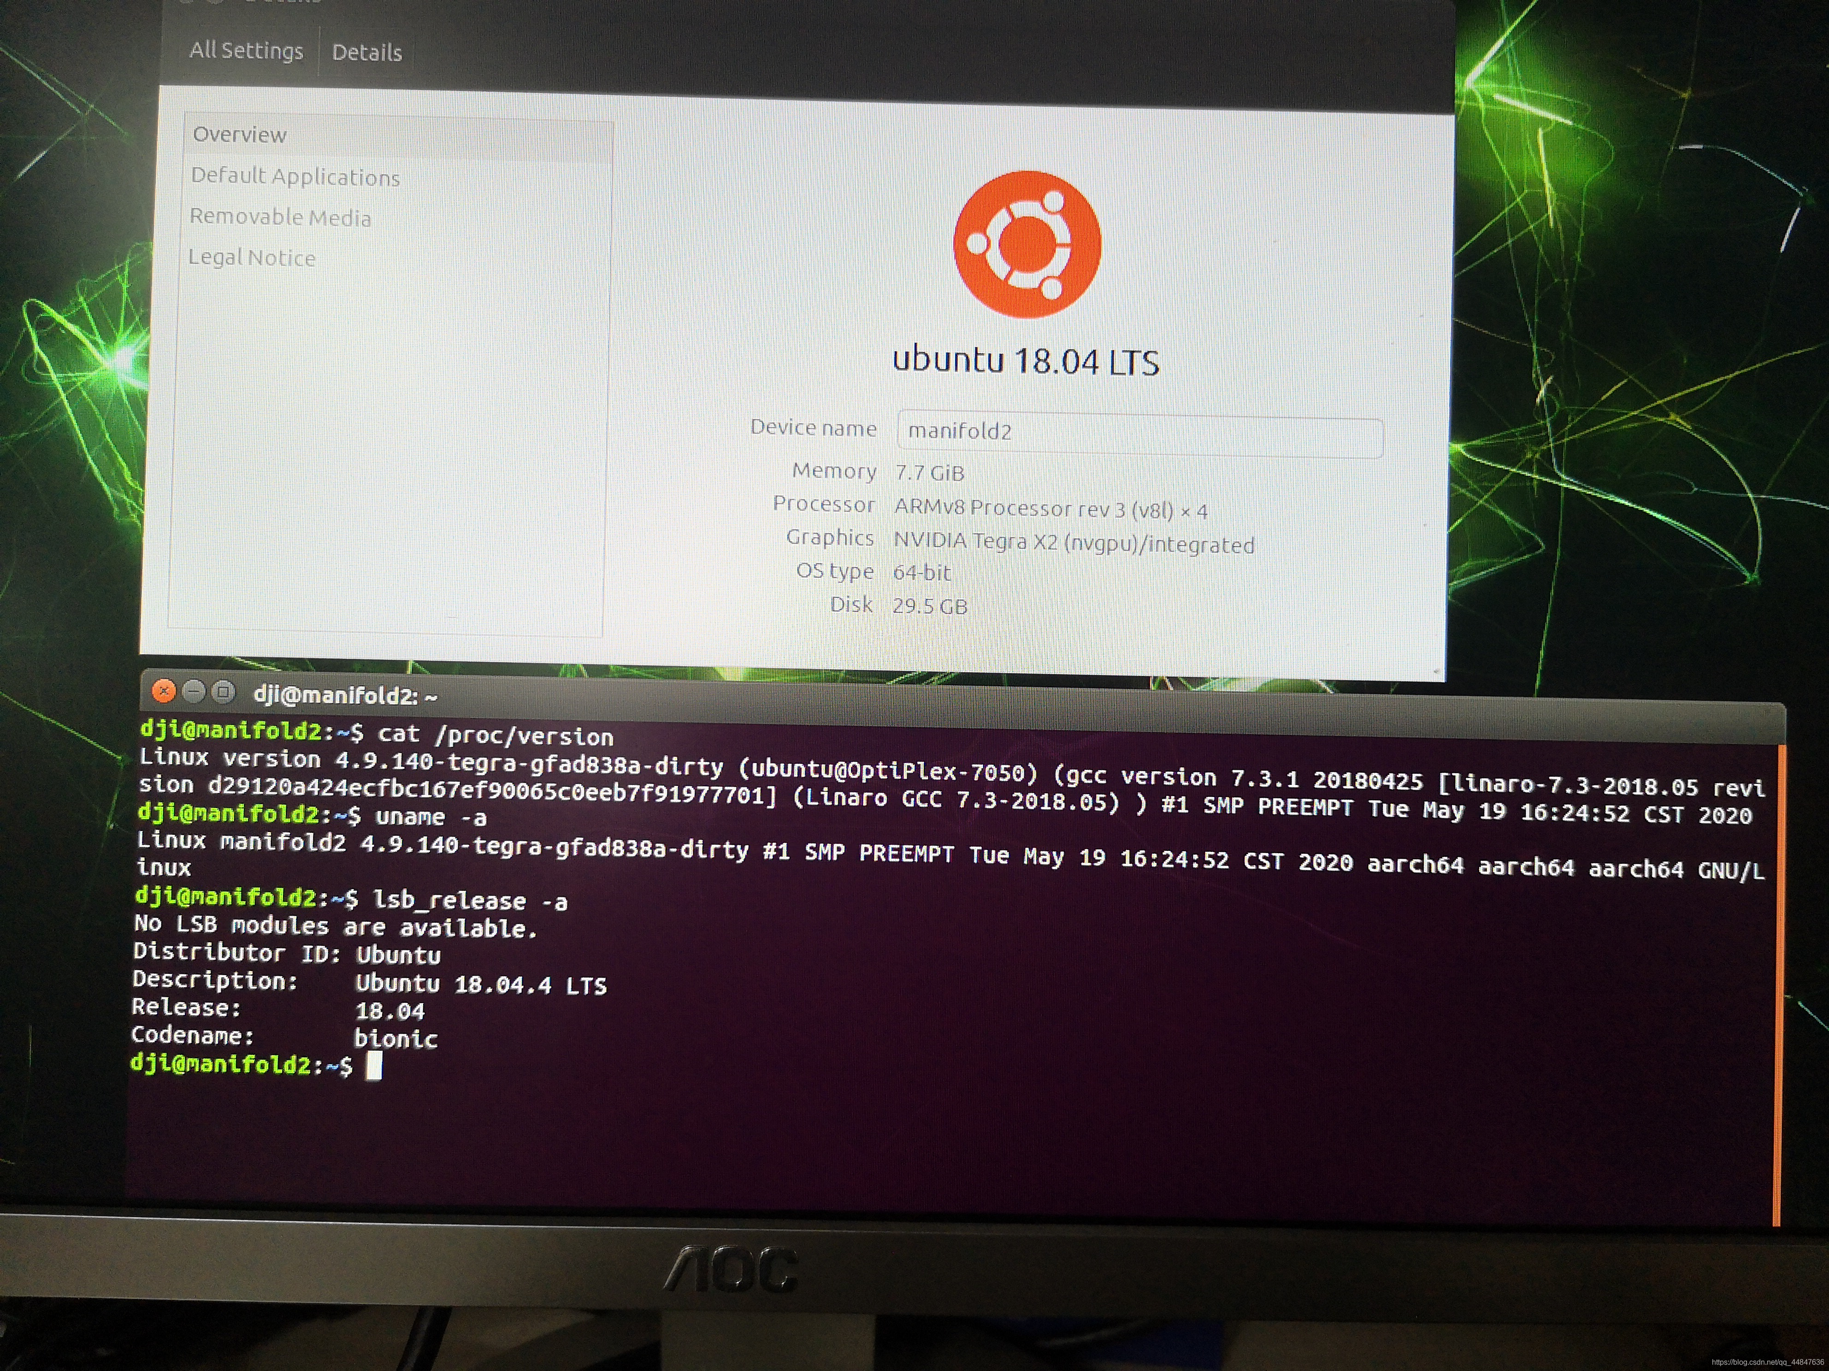This screenshot has height=1371, width=1829.
Task: Click the 29.5 GB disk value
Action: 929,607
